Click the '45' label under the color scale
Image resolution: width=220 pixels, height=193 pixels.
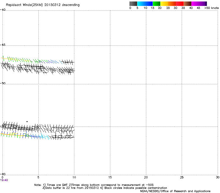[198, 8]
